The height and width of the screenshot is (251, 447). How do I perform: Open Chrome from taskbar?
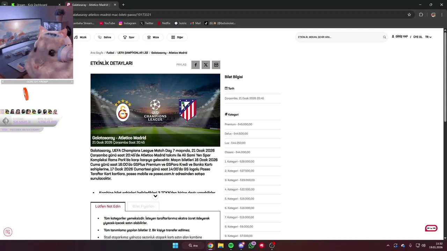click(210, 245)
